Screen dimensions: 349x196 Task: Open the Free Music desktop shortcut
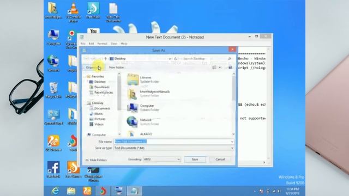point(93,10)
